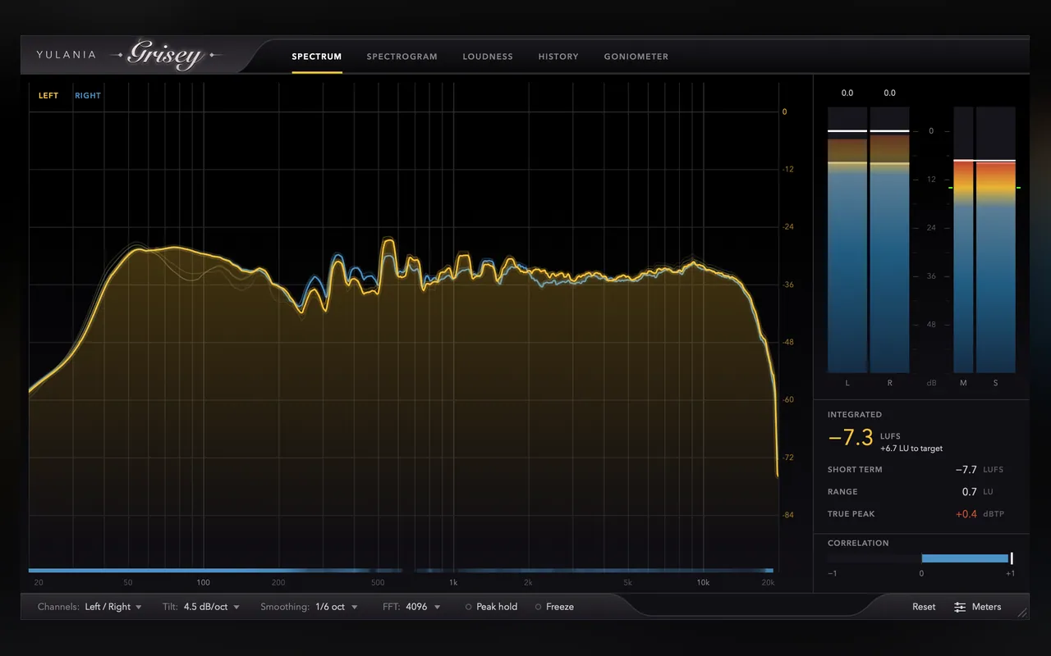Click the INTEGRATED heading label
This screenshot has height=656, width=1051.
point(855,415)
